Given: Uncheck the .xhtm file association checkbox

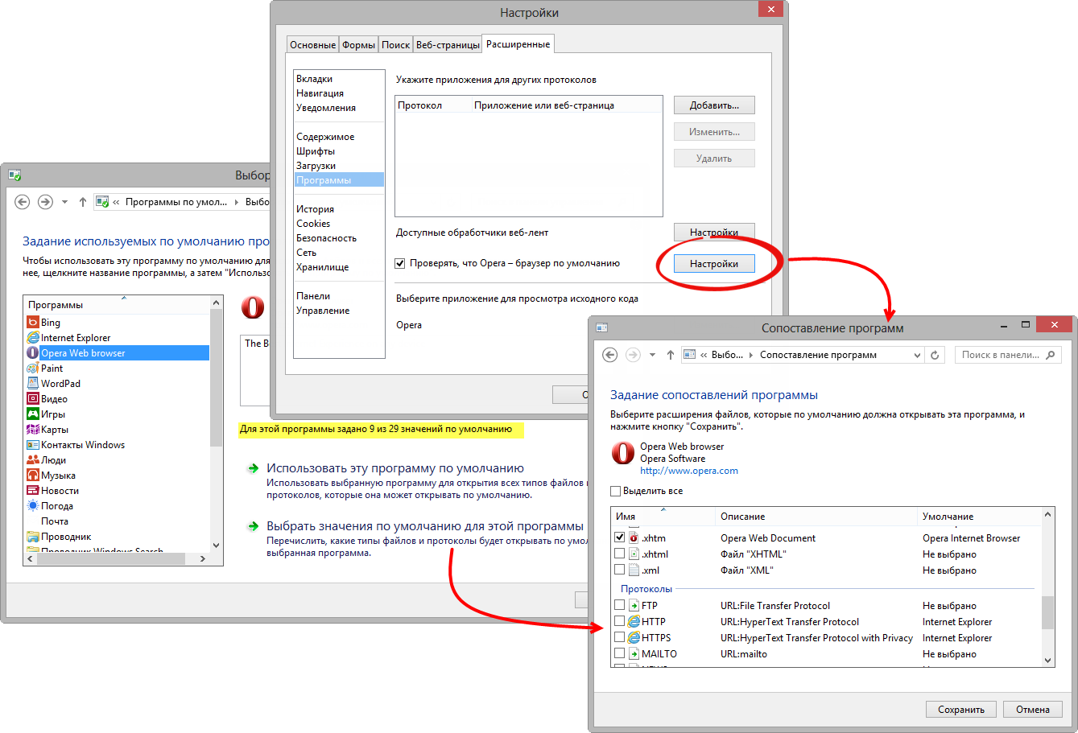Looking at the screenshot, I should (620, 537).
